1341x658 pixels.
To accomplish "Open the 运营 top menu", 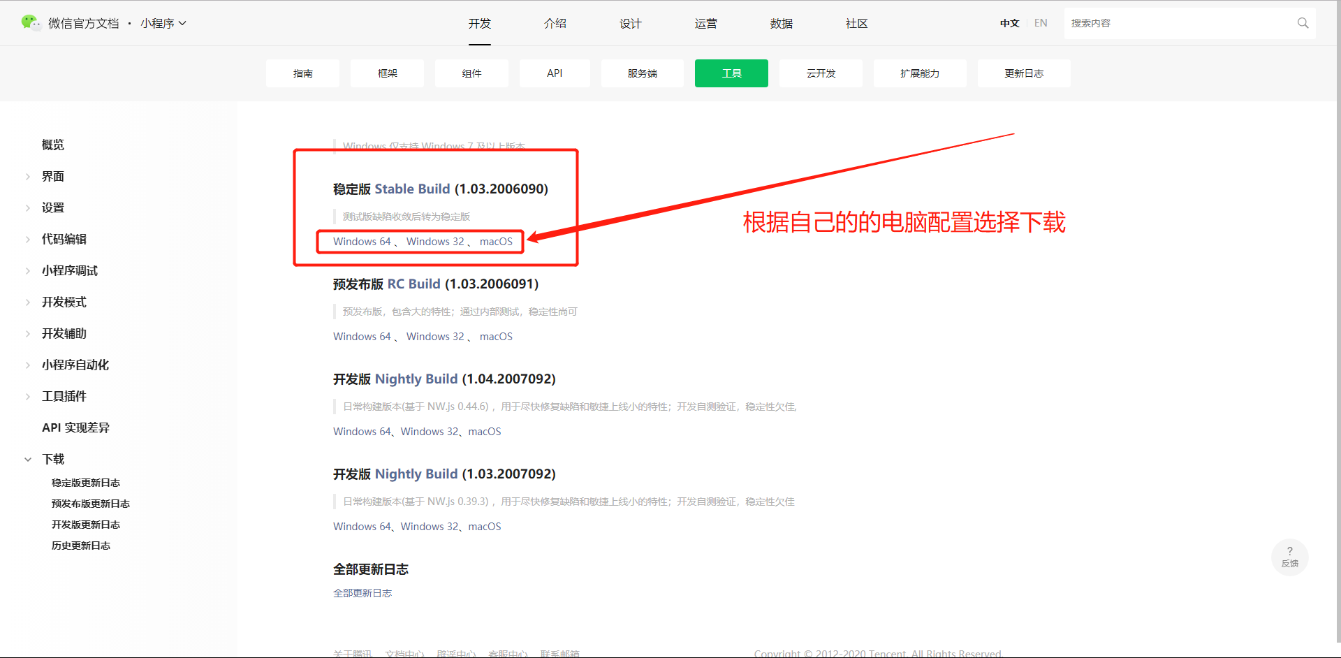I will point(706,23).
